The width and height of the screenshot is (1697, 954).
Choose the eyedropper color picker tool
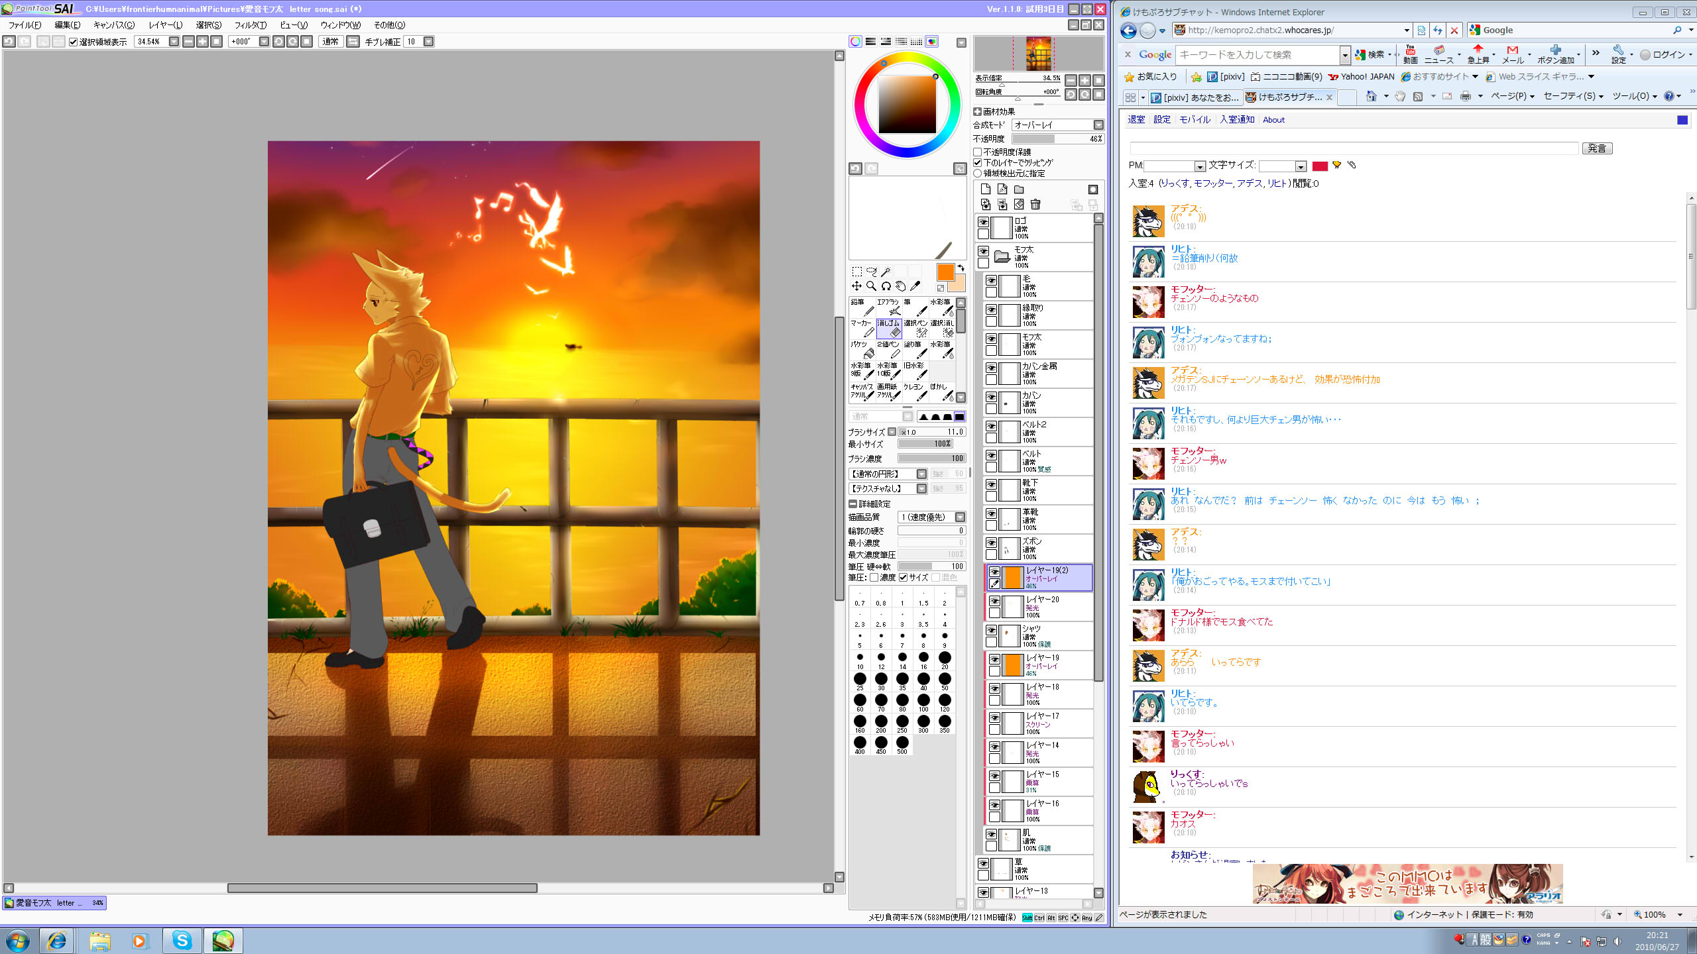pyautogui.click(x=915, y=286)
